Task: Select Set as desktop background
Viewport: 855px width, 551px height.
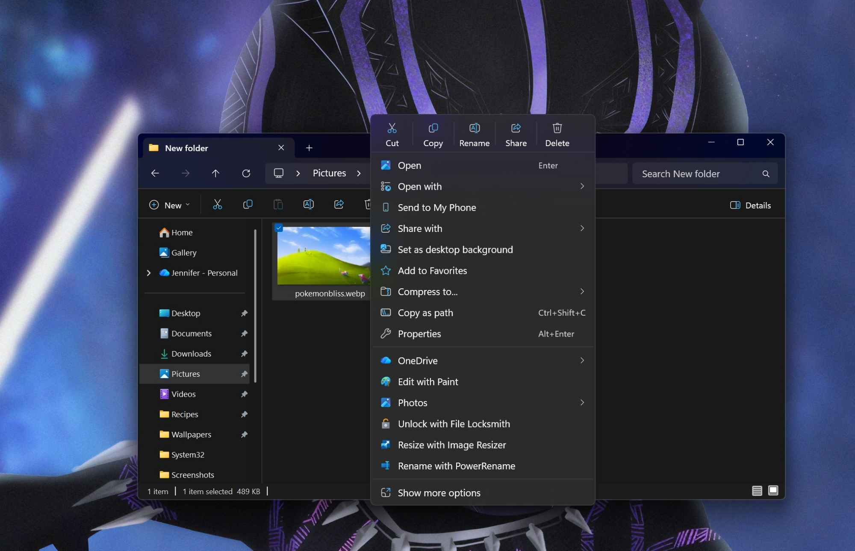Action: 455,249
